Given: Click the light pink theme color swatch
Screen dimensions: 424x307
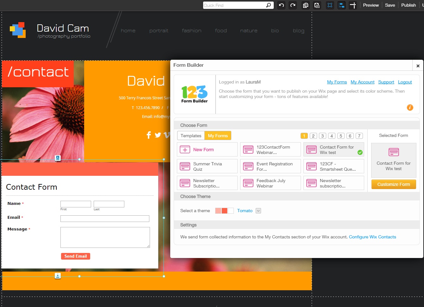Looking at the screenshot, I should 218,211.
